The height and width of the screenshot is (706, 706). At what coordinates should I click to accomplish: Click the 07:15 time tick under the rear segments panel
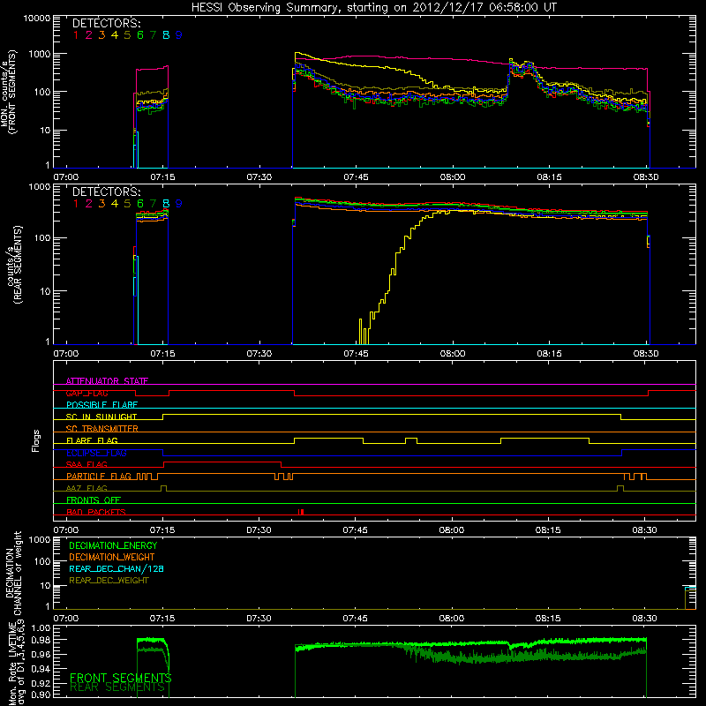pos(162,354)
